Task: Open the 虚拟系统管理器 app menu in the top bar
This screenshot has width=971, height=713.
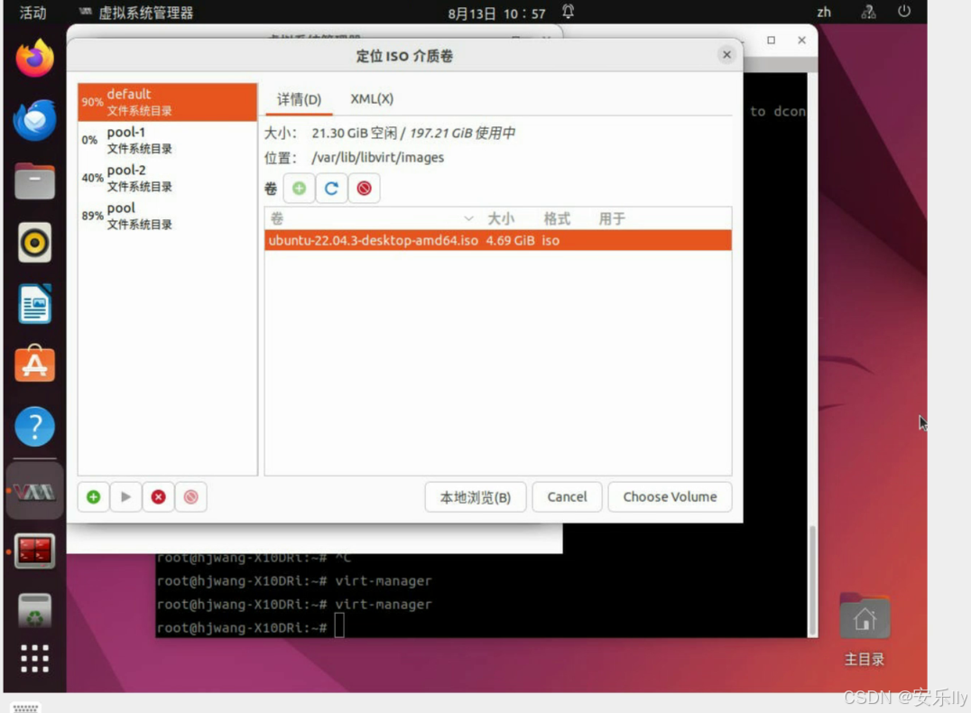Action: click(x=137, y=13)
